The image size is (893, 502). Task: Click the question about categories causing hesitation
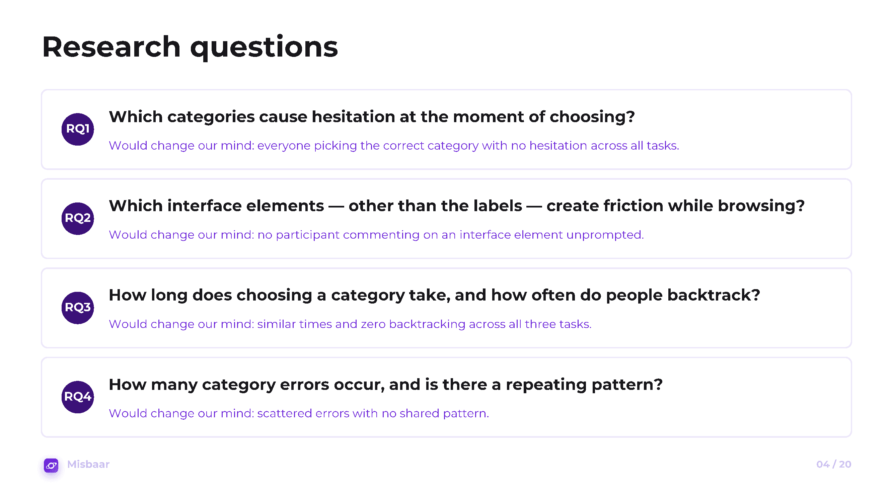(372, 117)
